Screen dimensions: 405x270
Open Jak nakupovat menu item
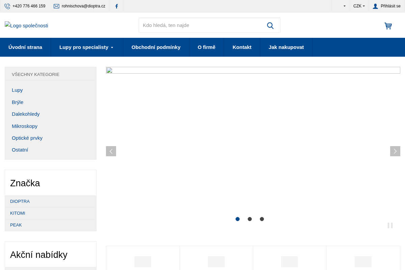tap(286, 47)
